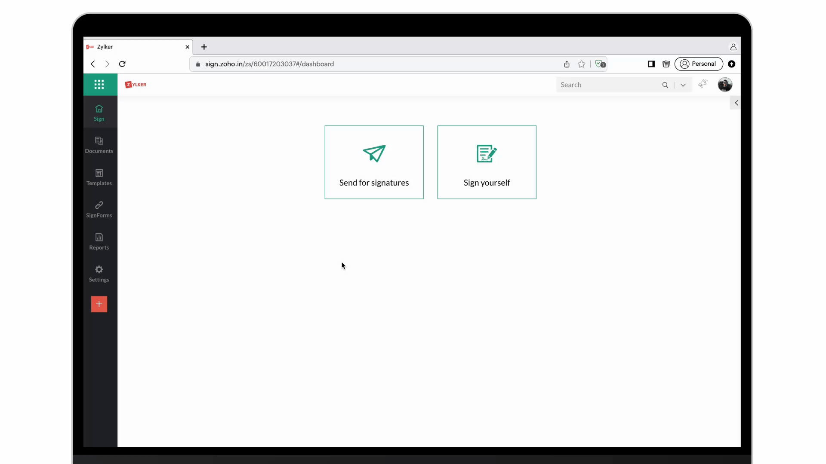Click Sign yourself card

click(x=486, y=162)
